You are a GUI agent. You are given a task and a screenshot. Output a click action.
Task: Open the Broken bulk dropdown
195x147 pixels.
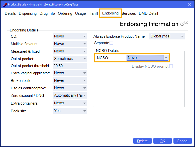70,81
